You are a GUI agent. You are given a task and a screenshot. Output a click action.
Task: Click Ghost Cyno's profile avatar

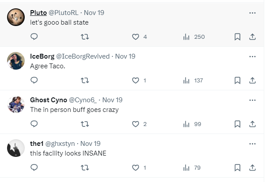(16, 104)
